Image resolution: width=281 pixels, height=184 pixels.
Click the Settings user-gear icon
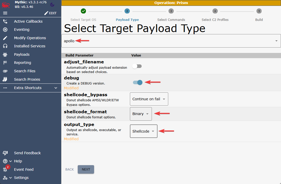[5, 178]
